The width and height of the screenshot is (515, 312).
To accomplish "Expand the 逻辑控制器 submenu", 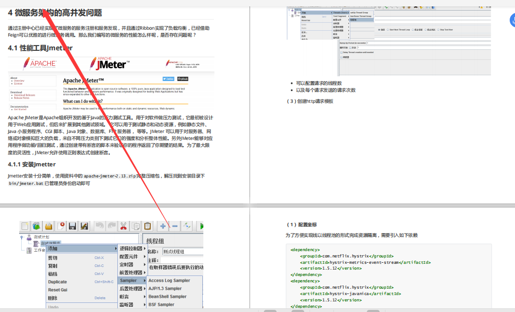I will pos(132,248).
